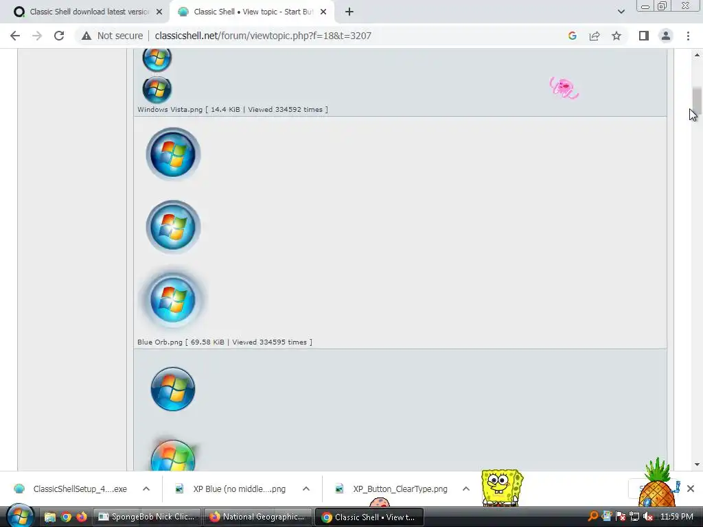This screenshot has height=527, width=703.
Task: Share this page via the share icon
Action: [595, 36]
